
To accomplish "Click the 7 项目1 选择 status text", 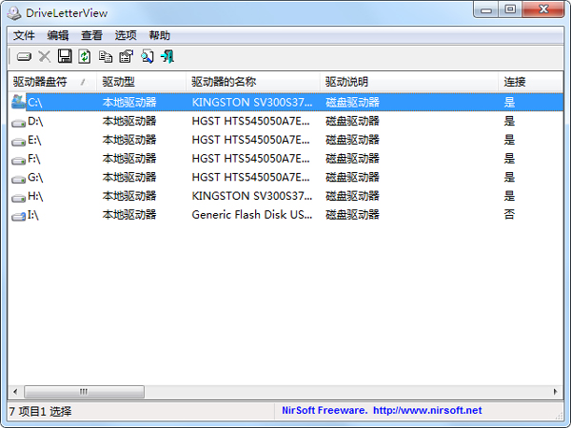I will pos(40,411).
